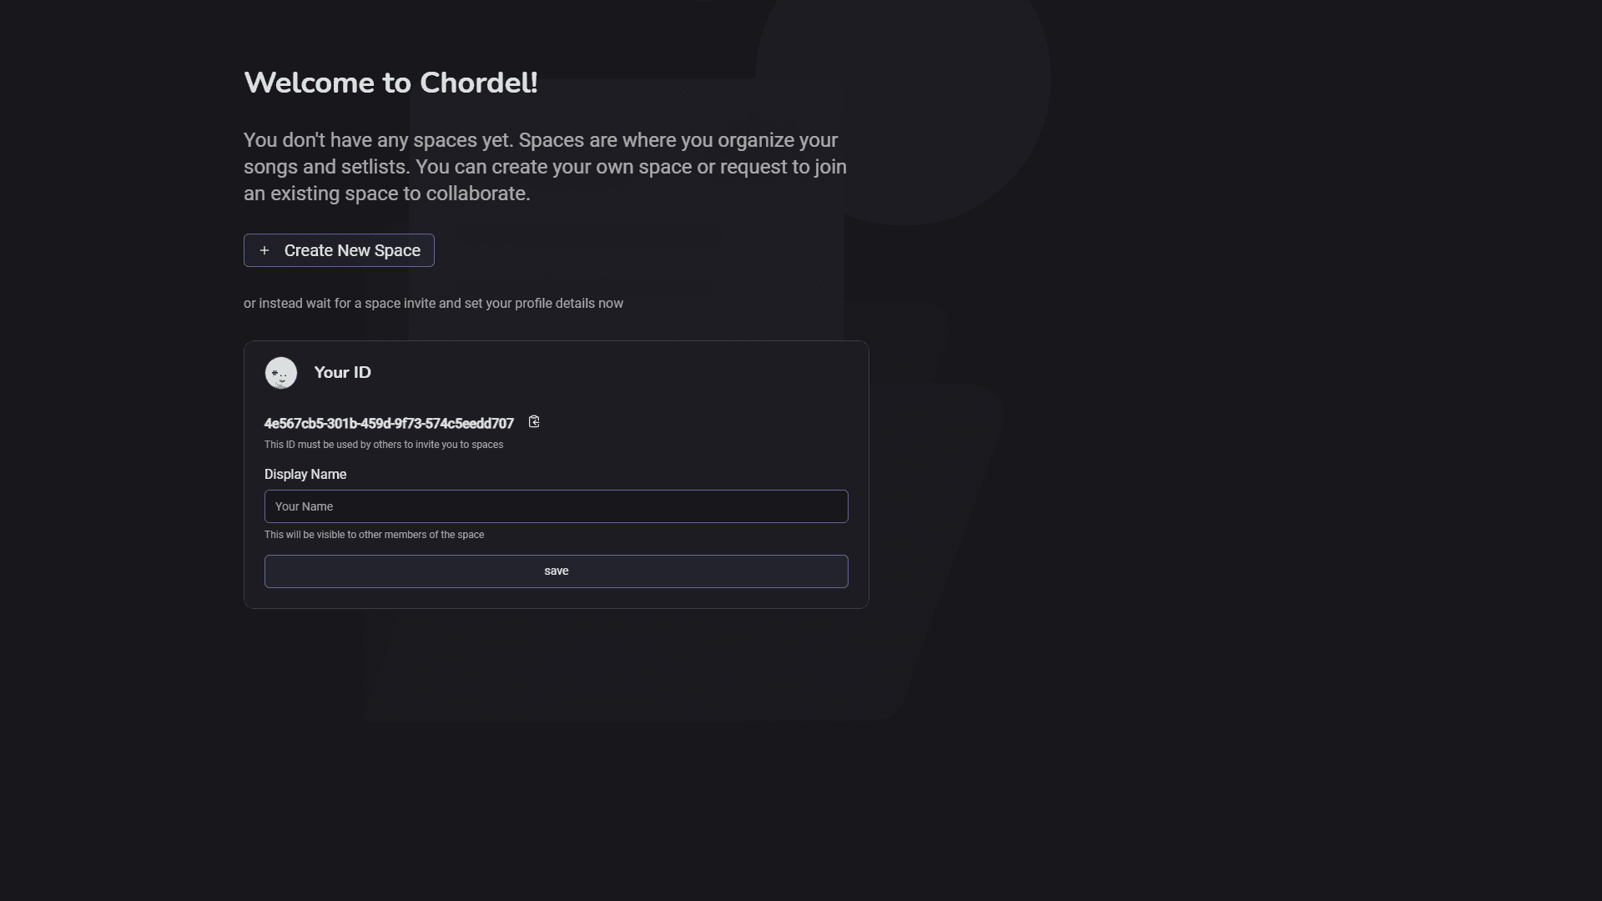Click the Welcome to Chordel! heading

coord(390,83)
